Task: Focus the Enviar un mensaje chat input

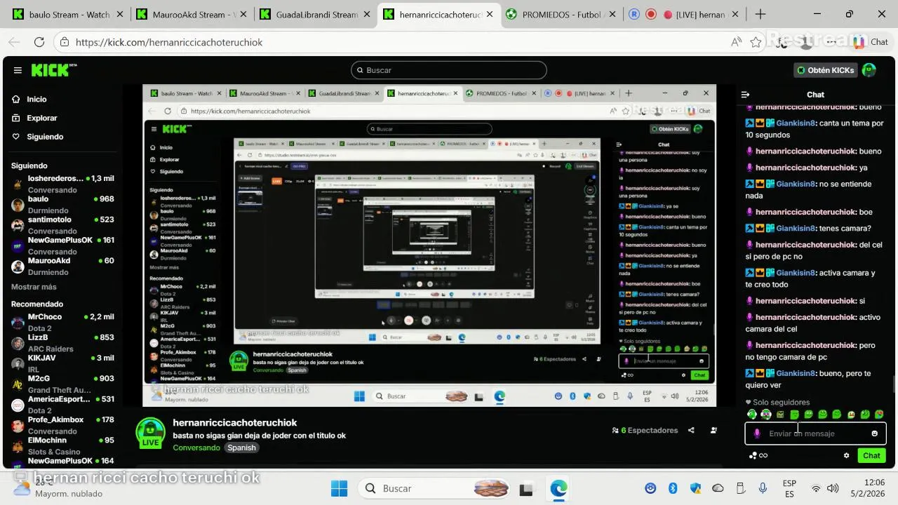Action: pyautogui.click(x=815, y=433)
